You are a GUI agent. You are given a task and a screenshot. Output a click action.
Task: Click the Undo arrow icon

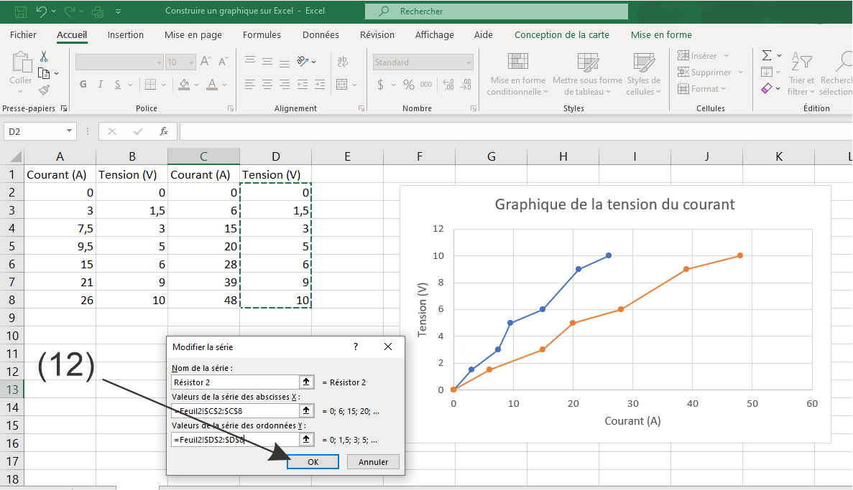pyautogui.click(x=42, y=11)
